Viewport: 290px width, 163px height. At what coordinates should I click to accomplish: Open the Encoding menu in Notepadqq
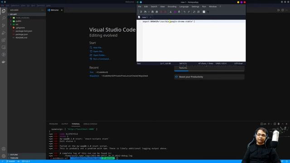[172, 6]
